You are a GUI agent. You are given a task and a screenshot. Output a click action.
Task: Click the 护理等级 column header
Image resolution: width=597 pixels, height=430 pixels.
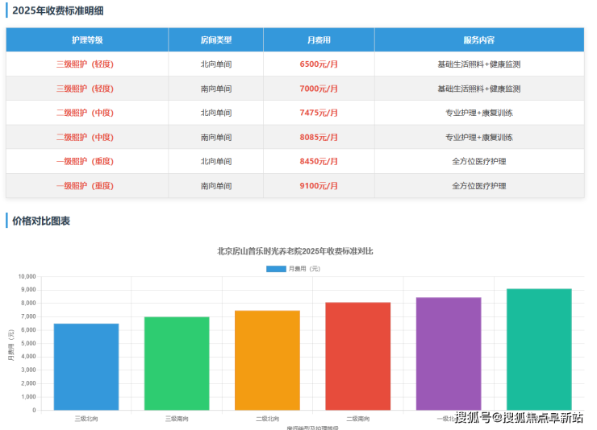(87, 39)
